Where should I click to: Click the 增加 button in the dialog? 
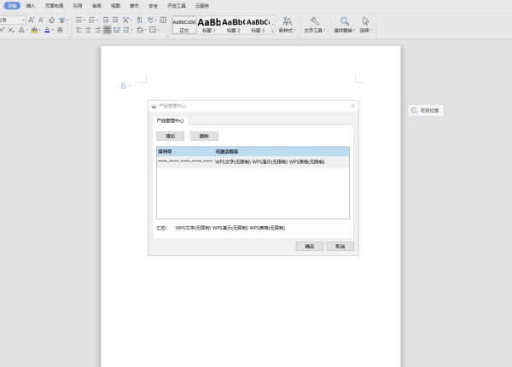pos(170,136)
